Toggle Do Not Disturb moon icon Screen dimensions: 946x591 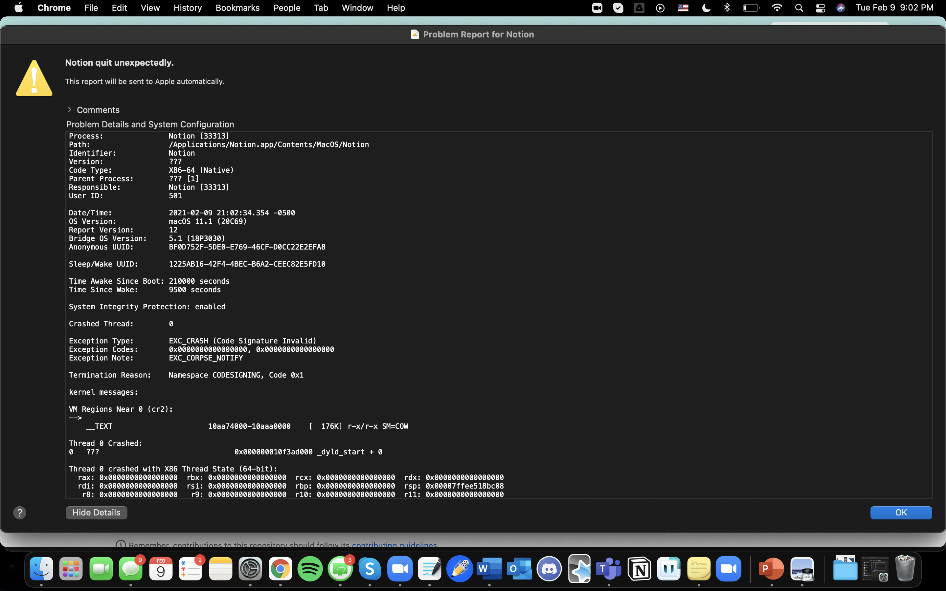tap(706, 8)
